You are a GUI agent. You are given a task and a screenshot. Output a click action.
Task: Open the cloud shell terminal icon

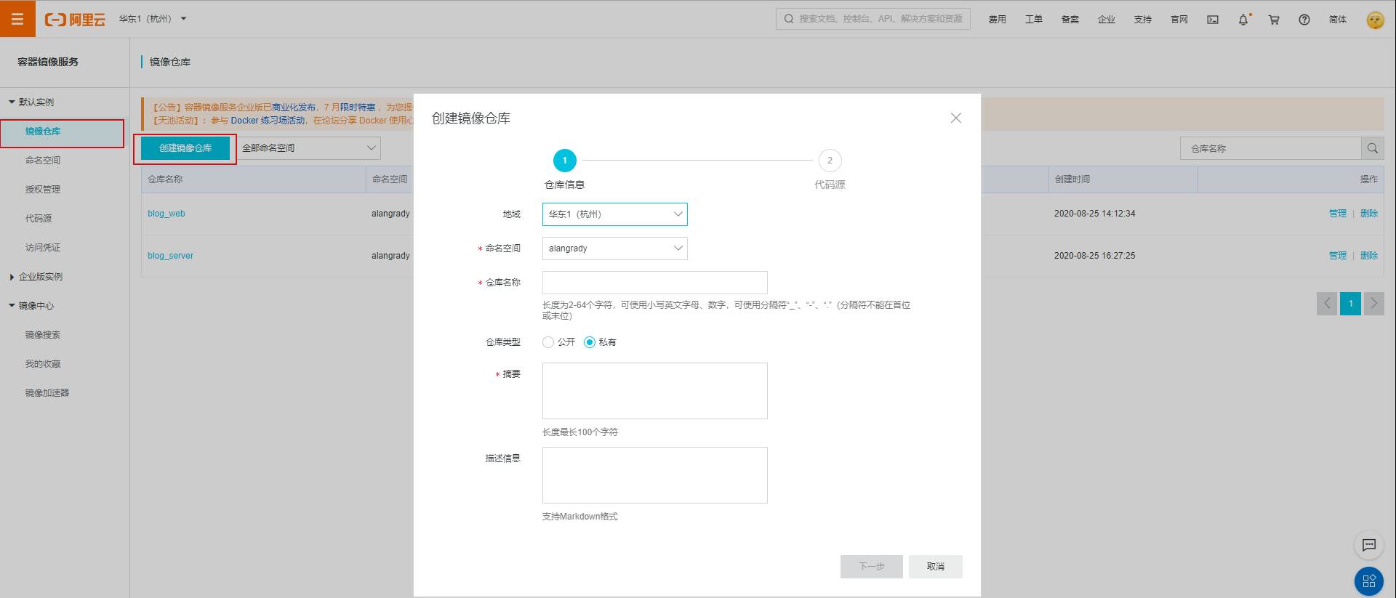(x=1213, y=20)
